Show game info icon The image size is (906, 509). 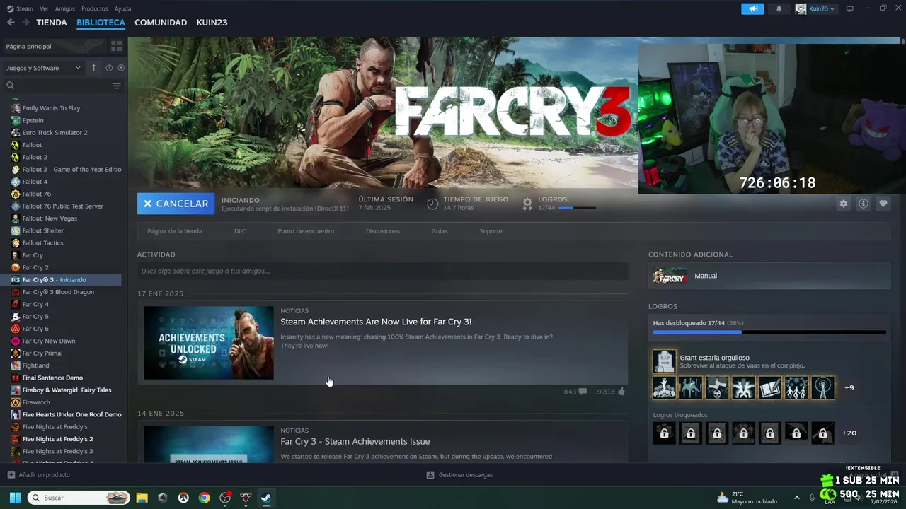(x=863, y=204)
